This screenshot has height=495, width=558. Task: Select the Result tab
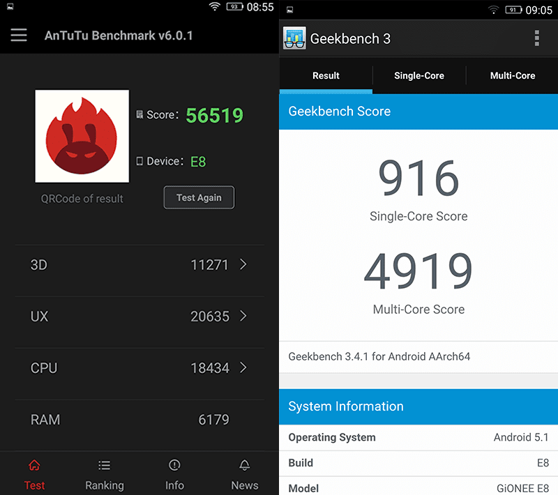tap(326, 75)
